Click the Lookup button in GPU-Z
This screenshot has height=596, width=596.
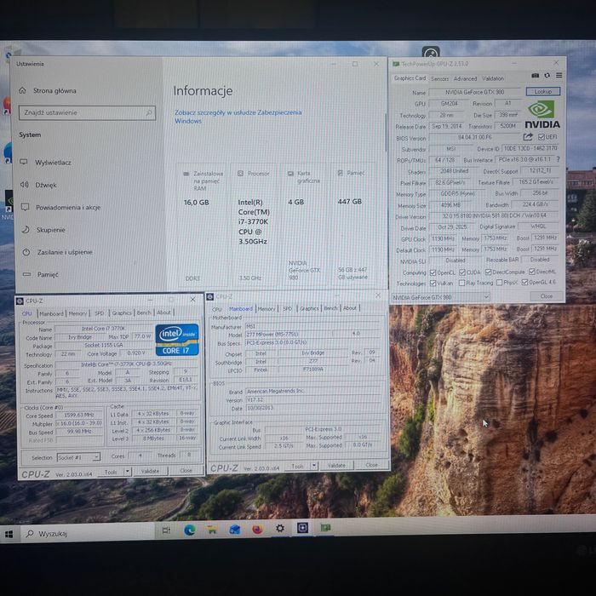pos(543,91)
